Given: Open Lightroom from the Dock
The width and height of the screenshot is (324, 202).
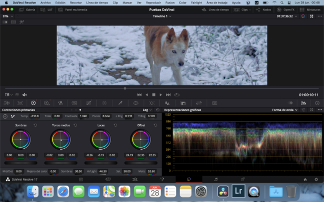Looking at the screenshot, I should [x=237, y=191].
